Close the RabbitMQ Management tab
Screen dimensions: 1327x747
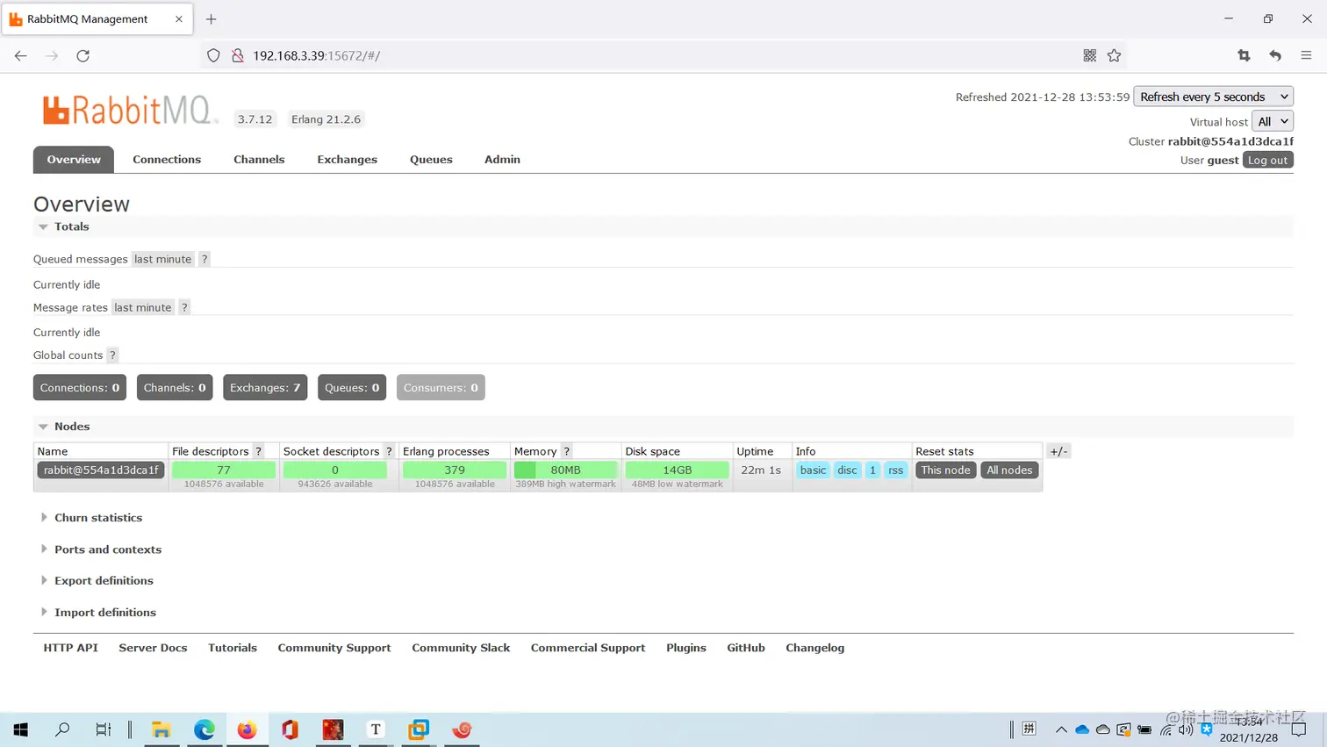click(179, 18)
